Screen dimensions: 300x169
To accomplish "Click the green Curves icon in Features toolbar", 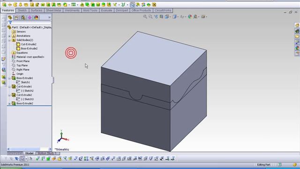I will pos(123,4).
